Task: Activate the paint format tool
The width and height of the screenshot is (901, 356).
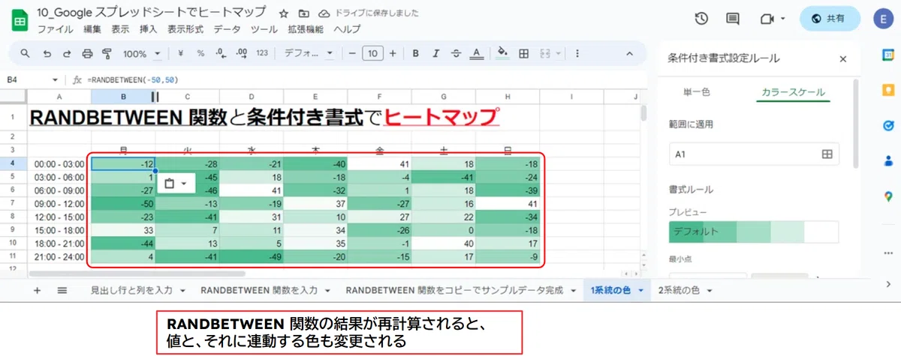Action: click(106, 54)
